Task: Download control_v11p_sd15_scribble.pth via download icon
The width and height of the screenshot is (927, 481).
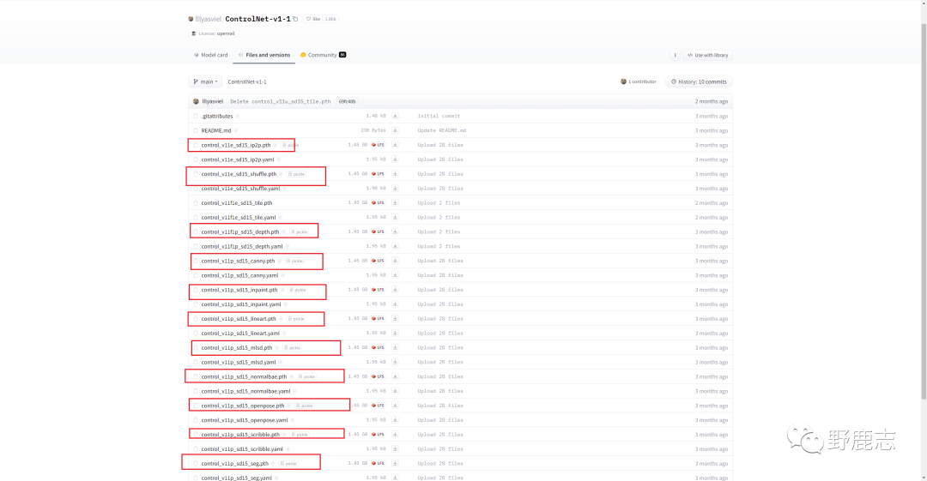Action: (395, 435)
